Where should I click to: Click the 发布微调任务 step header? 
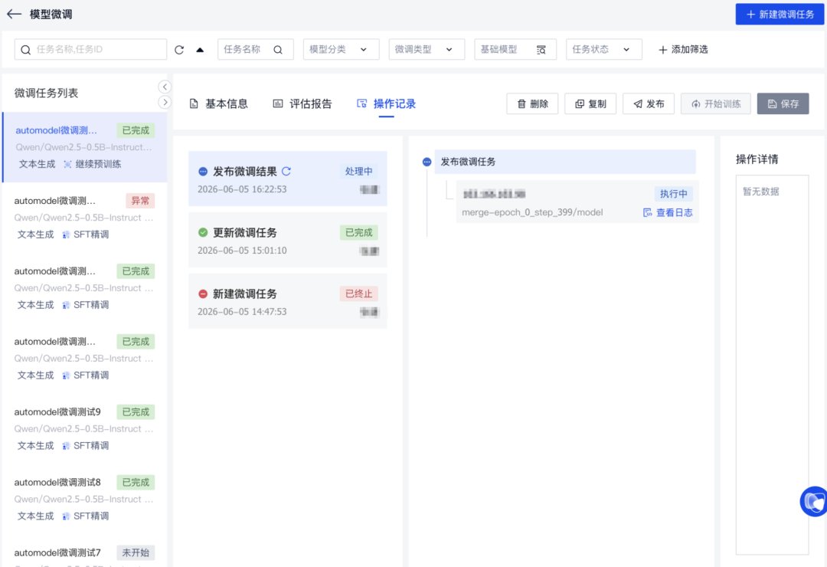565,162
